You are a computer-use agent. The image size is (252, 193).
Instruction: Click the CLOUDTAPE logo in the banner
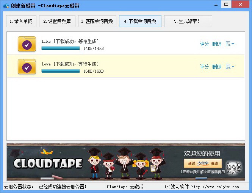pos(48,163)
